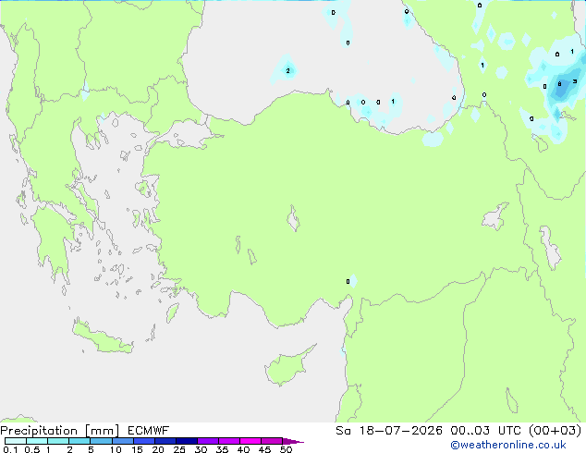
Task: Select the legend swatch between 45 and 50
Action: pos(272,441)
